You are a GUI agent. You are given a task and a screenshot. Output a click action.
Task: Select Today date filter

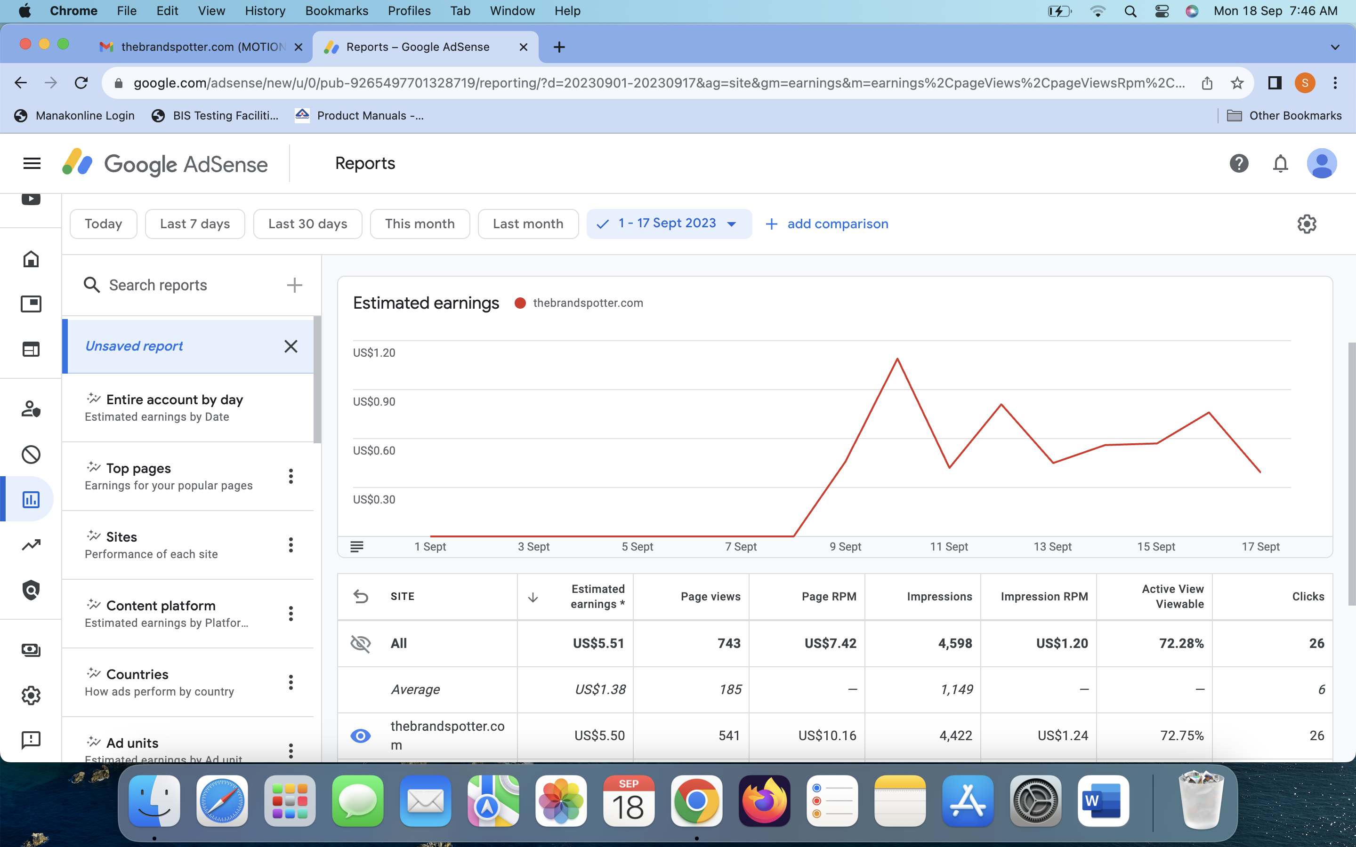tap(103, 224)
